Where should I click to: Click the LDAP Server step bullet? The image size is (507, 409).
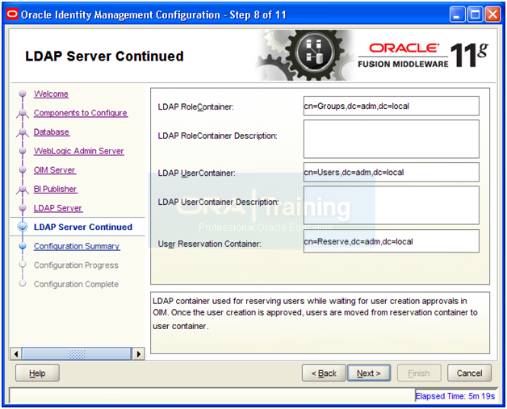(x=23, y=208)
